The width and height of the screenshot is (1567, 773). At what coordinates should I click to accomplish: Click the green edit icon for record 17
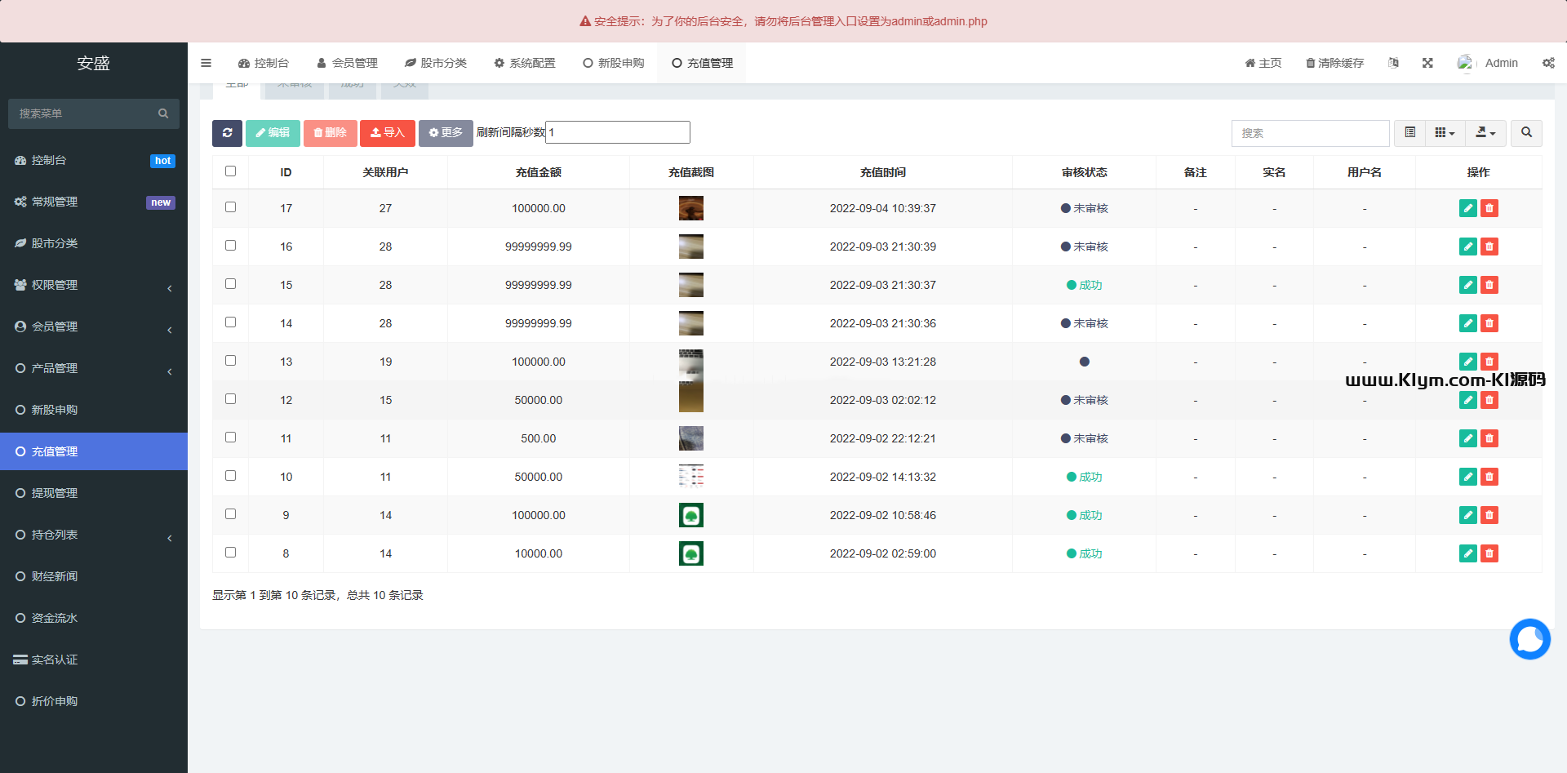[1467, 208]
